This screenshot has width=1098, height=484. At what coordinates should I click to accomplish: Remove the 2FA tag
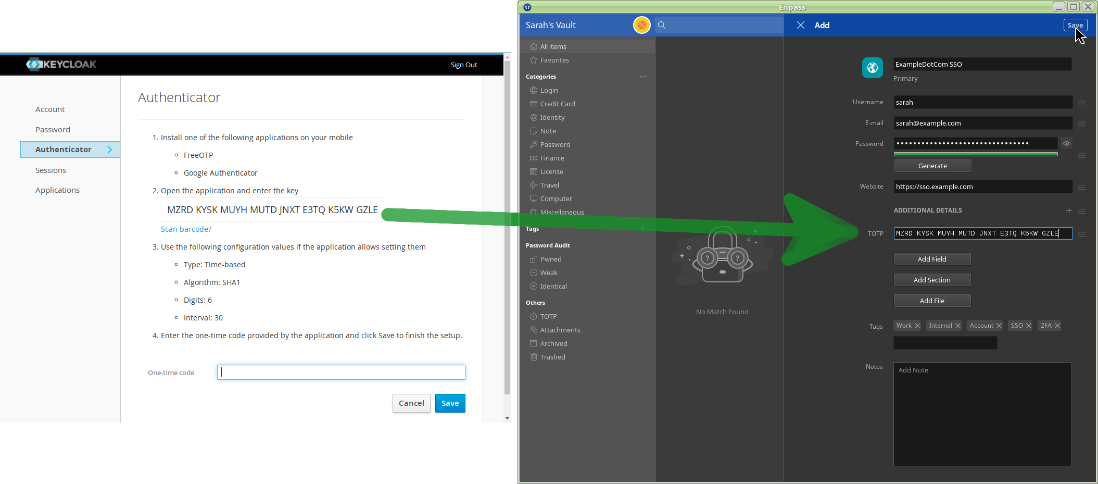pos(1057,326)
